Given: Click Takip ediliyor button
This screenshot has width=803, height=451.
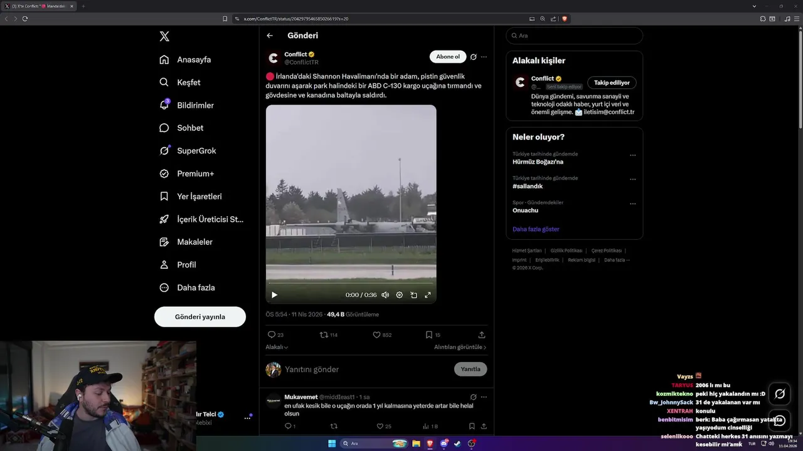Looking at the screenshot, I should coord(612,83).
